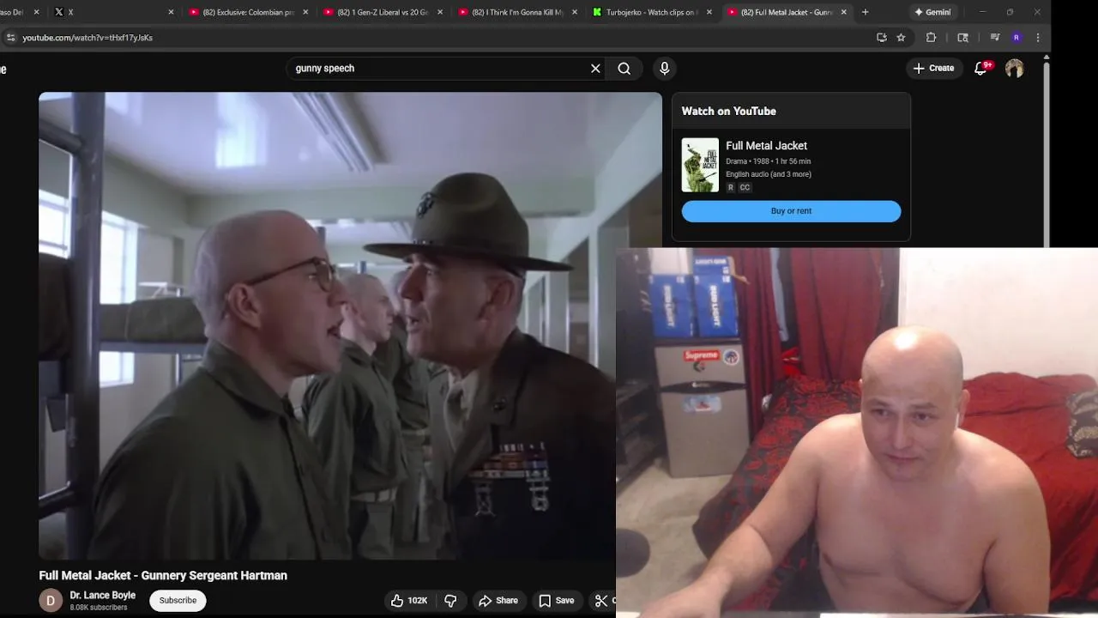
Task: Open the Full Metal Jacket movie title link
Action: click(766, 146)
